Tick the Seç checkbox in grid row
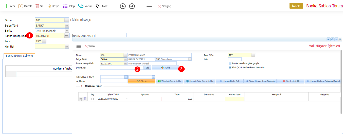Viewport: 343px width, 134px height. point(92,99)
